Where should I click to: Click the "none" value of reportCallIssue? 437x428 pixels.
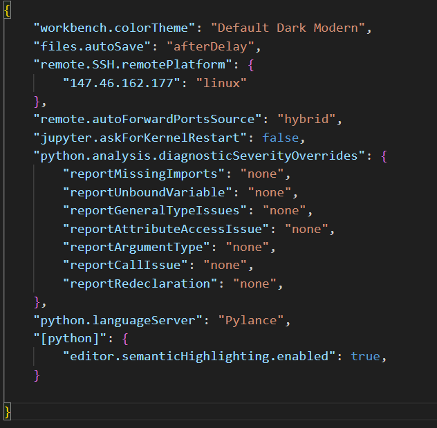click(x=225, y=266)
